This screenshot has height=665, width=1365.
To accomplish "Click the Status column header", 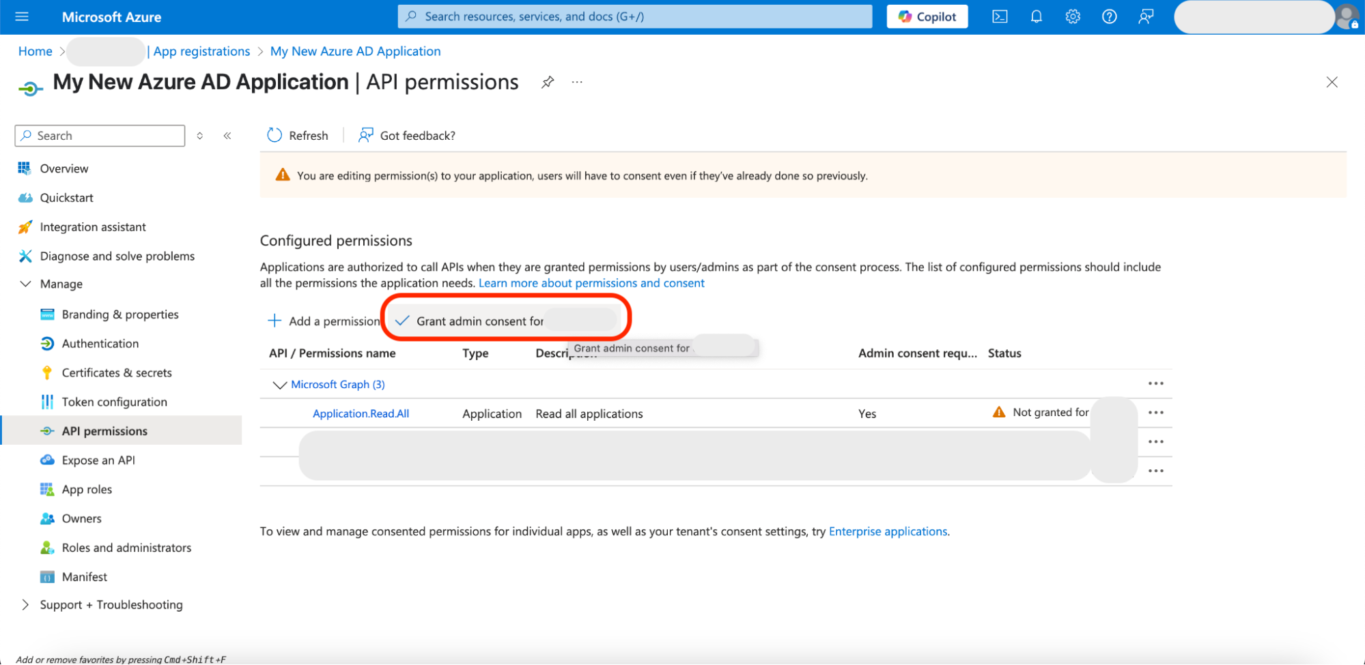I will pyautogui.click(x=1004, y=353).
